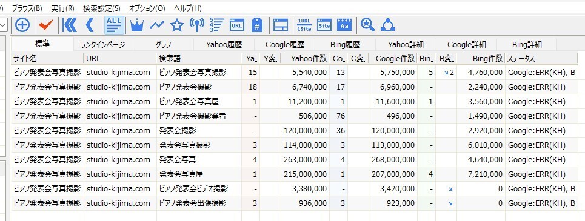Open the ブラウズ(B) menu

click(27, 8)
